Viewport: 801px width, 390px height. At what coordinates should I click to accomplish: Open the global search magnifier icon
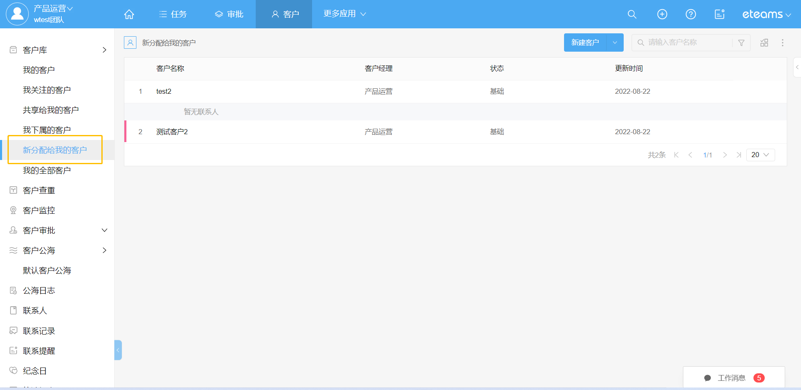click(x=632, y=14)
